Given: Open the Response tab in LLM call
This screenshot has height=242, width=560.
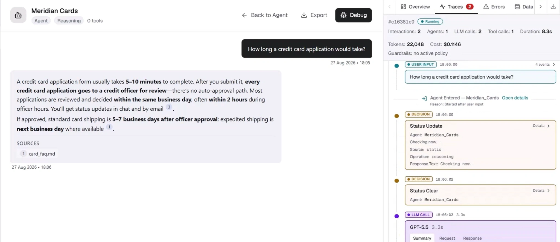Looking at the screenshot, I should pos(472,238).
